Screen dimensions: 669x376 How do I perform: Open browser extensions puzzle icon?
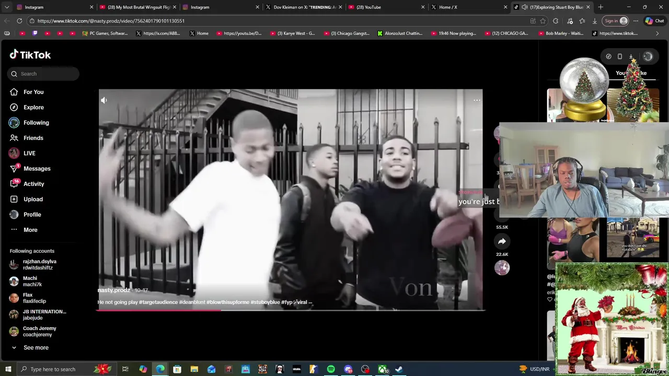pos(556,21)
